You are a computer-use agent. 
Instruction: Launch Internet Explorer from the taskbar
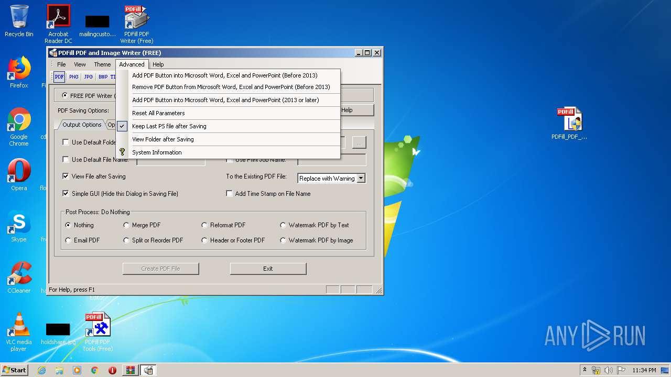point(41,370)
